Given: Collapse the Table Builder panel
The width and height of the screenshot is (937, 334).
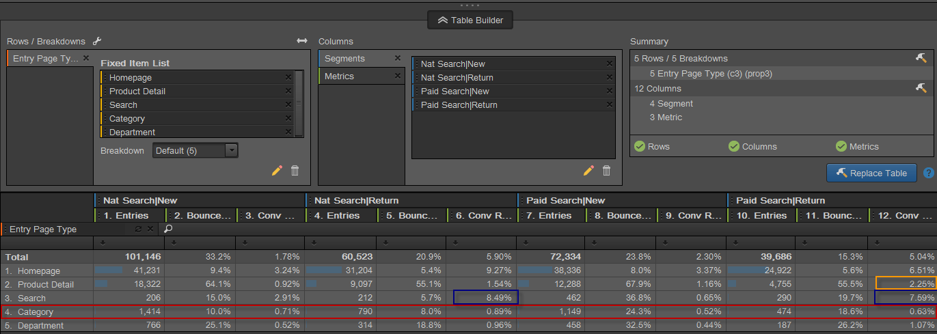Looking at the screenshot, I should [x=470, y=20].
